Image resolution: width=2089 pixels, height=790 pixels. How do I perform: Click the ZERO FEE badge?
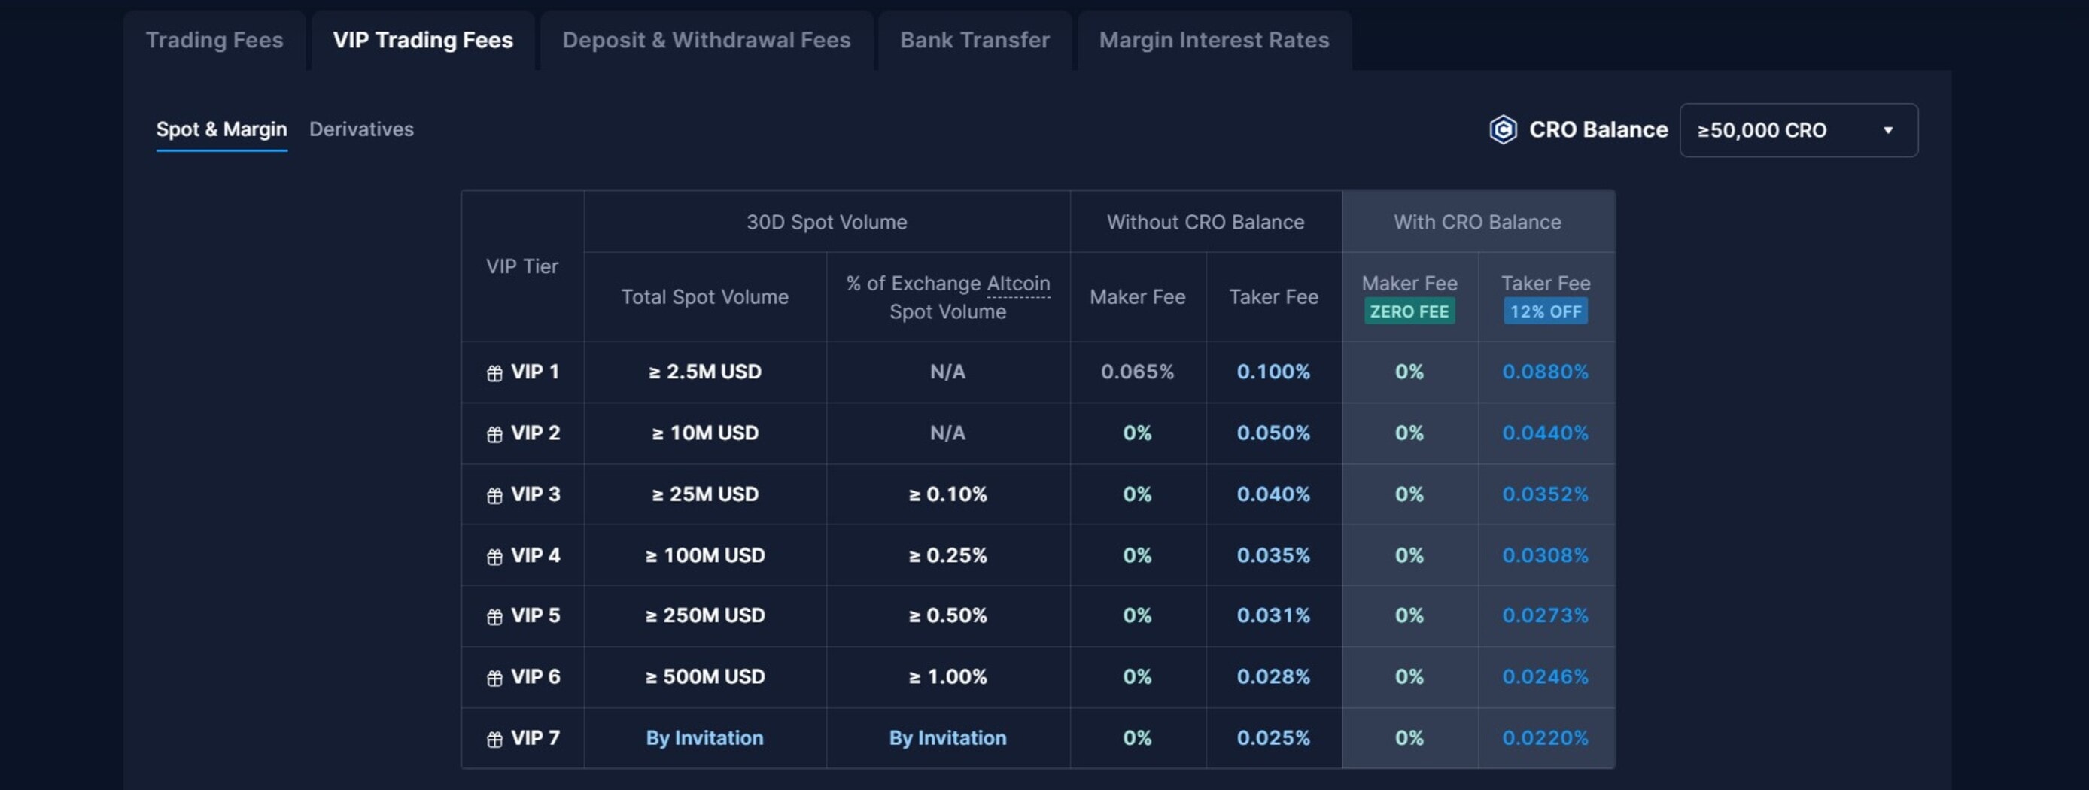pos(1409,311)
